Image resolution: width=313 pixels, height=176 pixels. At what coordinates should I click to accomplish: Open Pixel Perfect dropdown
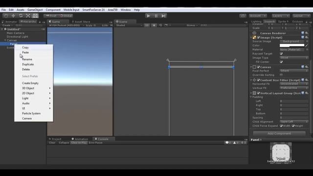pyautogui.click(x=294, y=71)
